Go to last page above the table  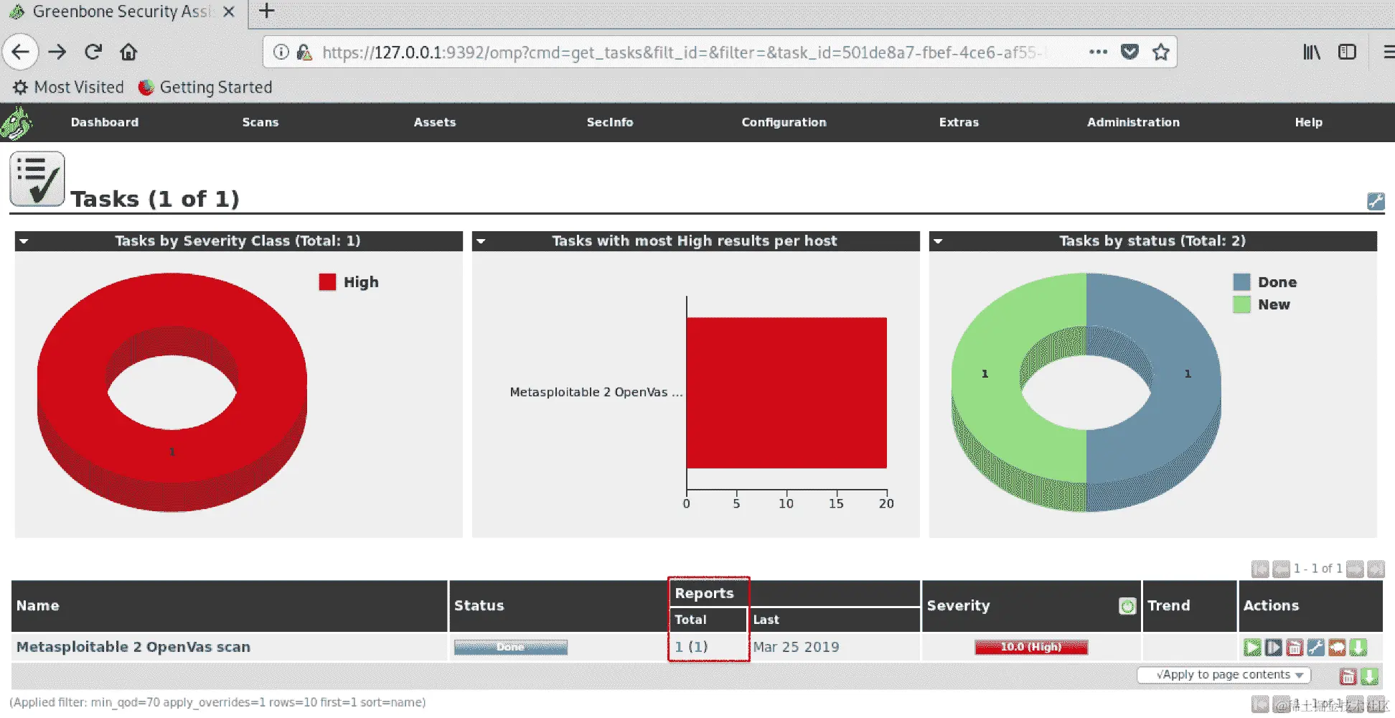(1376, 569)
